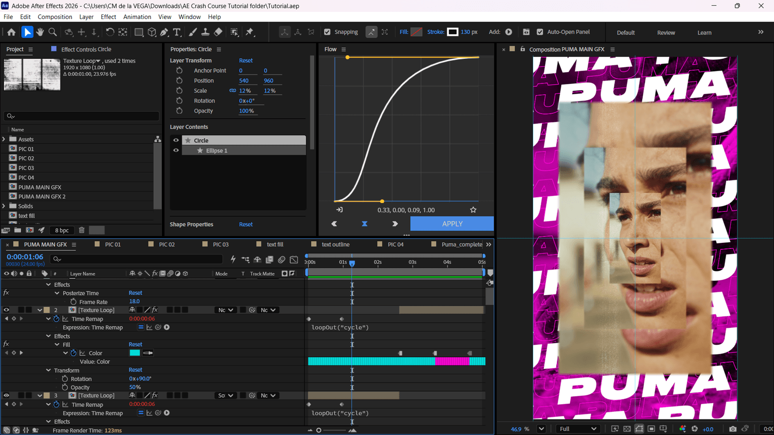Open the Full resolution dropdown in viewer
Screen dimensions: 774x435
coord(578,429)
